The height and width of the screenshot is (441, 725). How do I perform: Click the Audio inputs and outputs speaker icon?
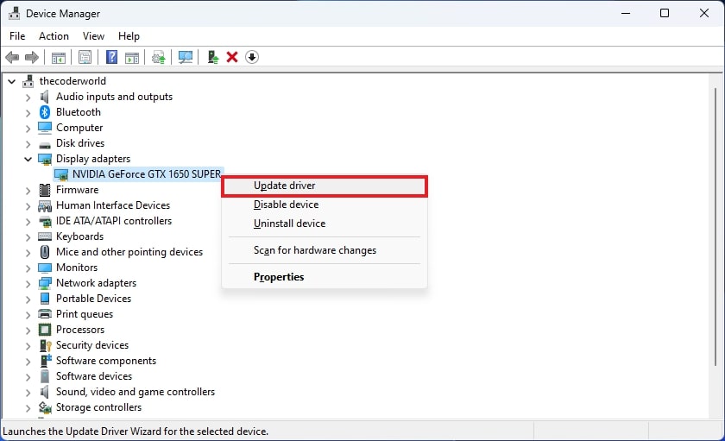(45, 97)
